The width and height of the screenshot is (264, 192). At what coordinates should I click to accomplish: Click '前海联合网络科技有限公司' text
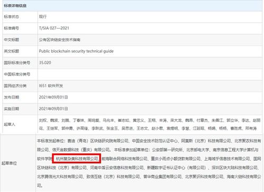pos(124,159)
